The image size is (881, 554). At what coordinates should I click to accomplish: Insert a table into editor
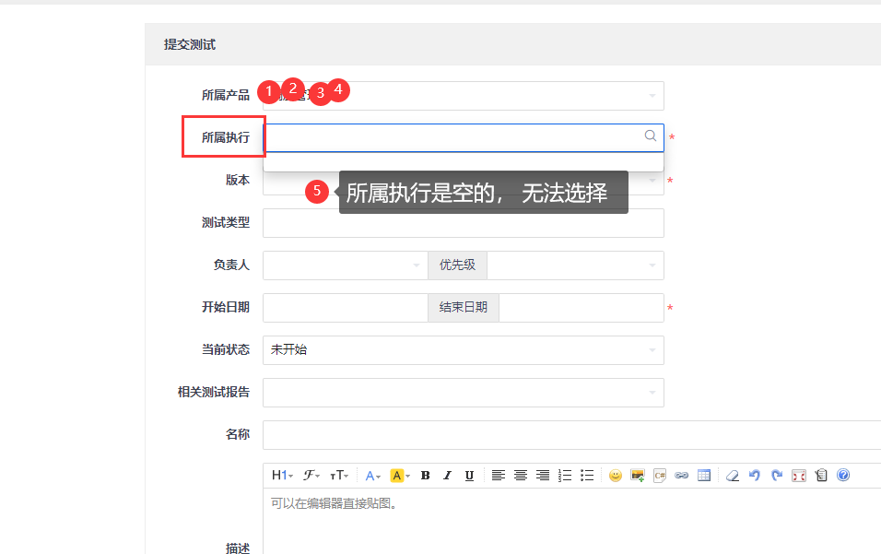coord(703,476)
